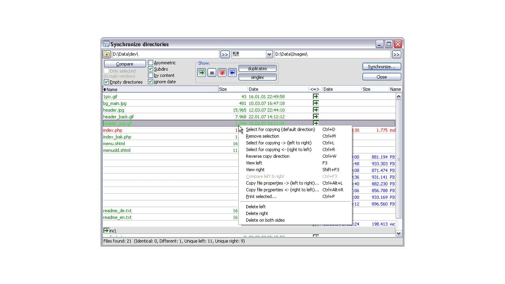The height and width of the screenshot is (284, 505).
Task: Disable the Subdirs checkbox
Action: (x=151, y=69)
